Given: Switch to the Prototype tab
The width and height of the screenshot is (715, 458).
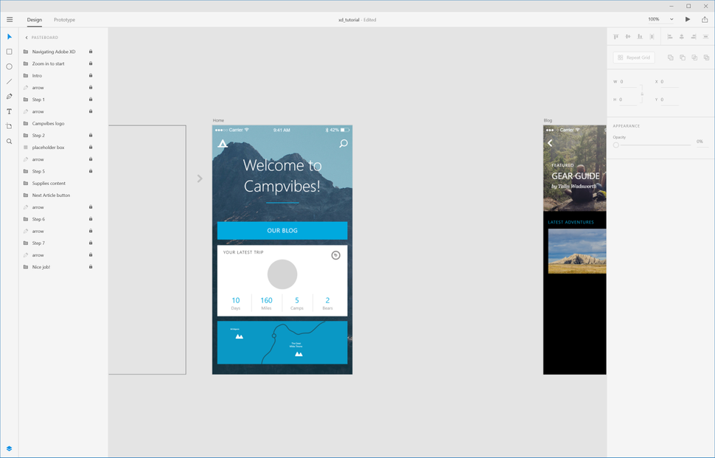Looking at the screenshot, I should click(x=66, y=20).
